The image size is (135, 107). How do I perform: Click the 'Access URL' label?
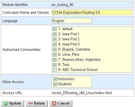coord(12,93)
